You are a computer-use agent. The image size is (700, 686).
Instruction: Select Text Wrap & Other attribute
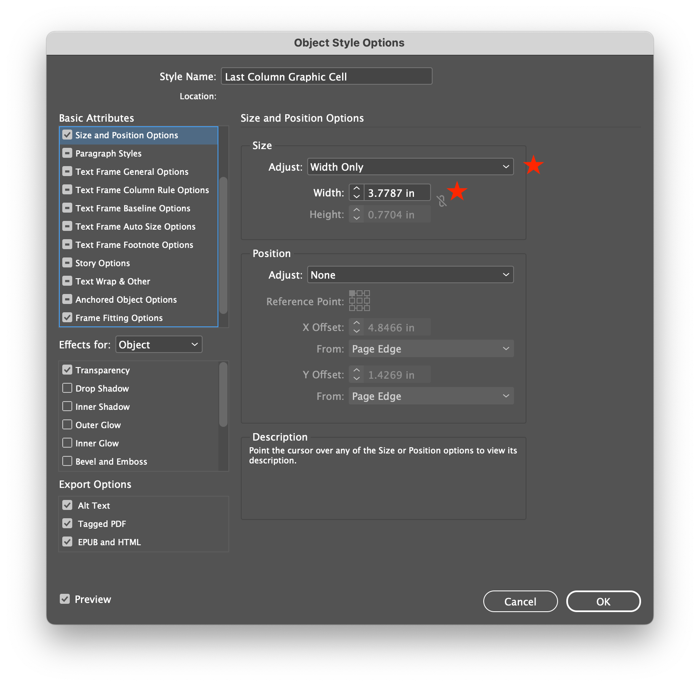113,281
